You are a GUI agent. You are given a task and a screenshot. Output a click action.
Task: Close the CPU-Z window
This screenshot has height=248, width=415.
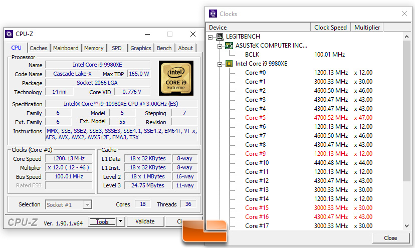pos(193,34)
